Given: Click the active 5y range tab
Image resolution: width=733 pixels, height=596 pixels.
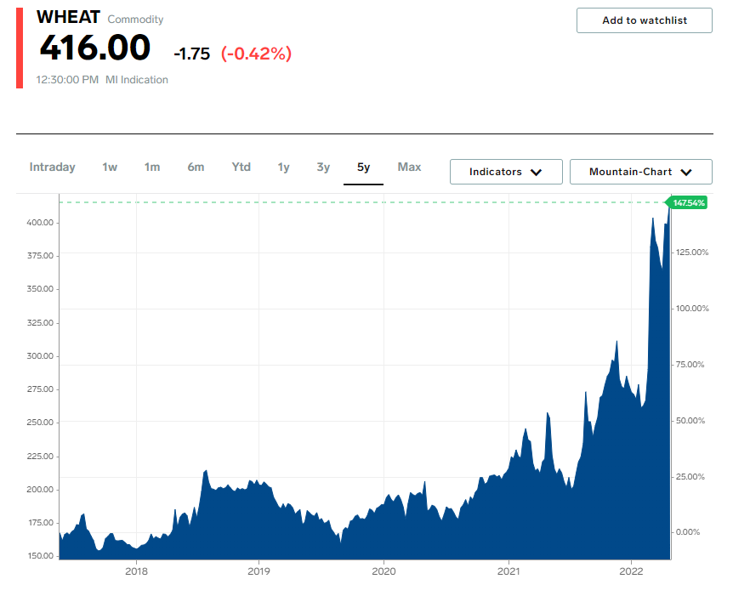Looking at the screenshot, I should click(x=363, y=167).
